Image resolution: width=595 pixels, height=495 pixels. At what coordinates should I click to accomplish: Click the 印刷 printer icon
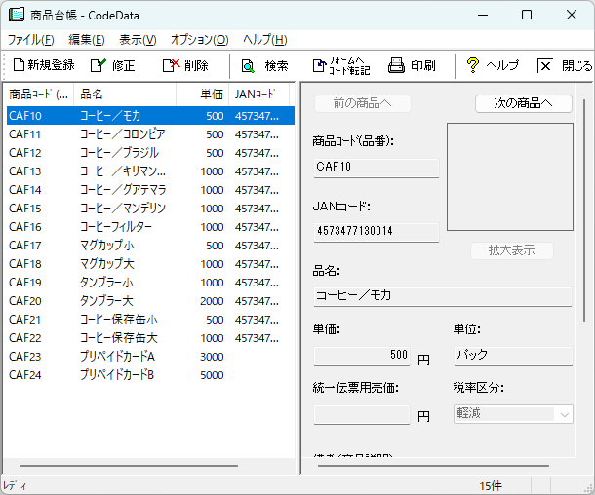[x=396, y=65]
